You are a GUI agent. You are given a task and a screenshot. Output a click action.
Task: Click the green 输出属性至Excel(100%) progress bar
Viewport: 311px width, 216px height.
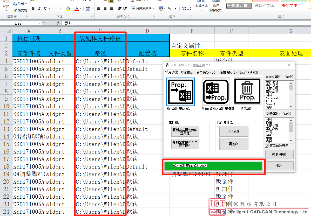(x=213, y=166)
